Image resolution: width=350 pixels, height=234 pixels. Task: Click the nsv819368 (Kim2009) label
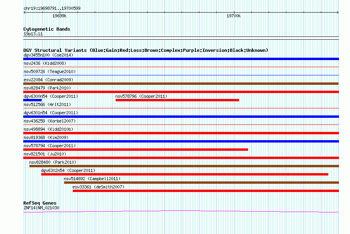click(46, 137)
